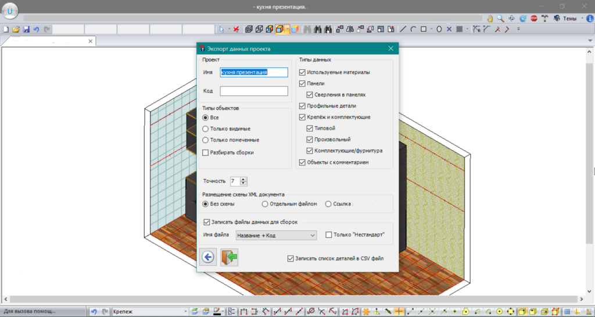Click the magnifier zoom icon
Viewport: 595px width, 317px height.
[500, 18]
